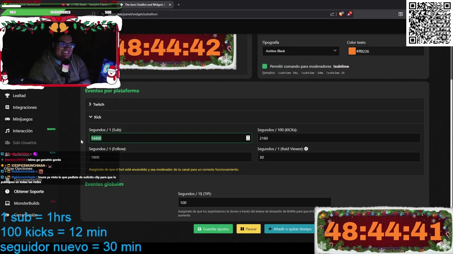
Task: Open the Tipografía Archivo Black dropdown
Action: [x=300, y=51]
